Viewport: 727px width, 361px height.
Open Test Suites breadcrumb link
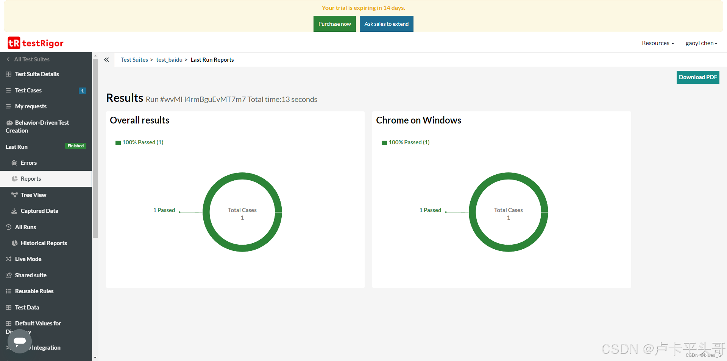134,60
